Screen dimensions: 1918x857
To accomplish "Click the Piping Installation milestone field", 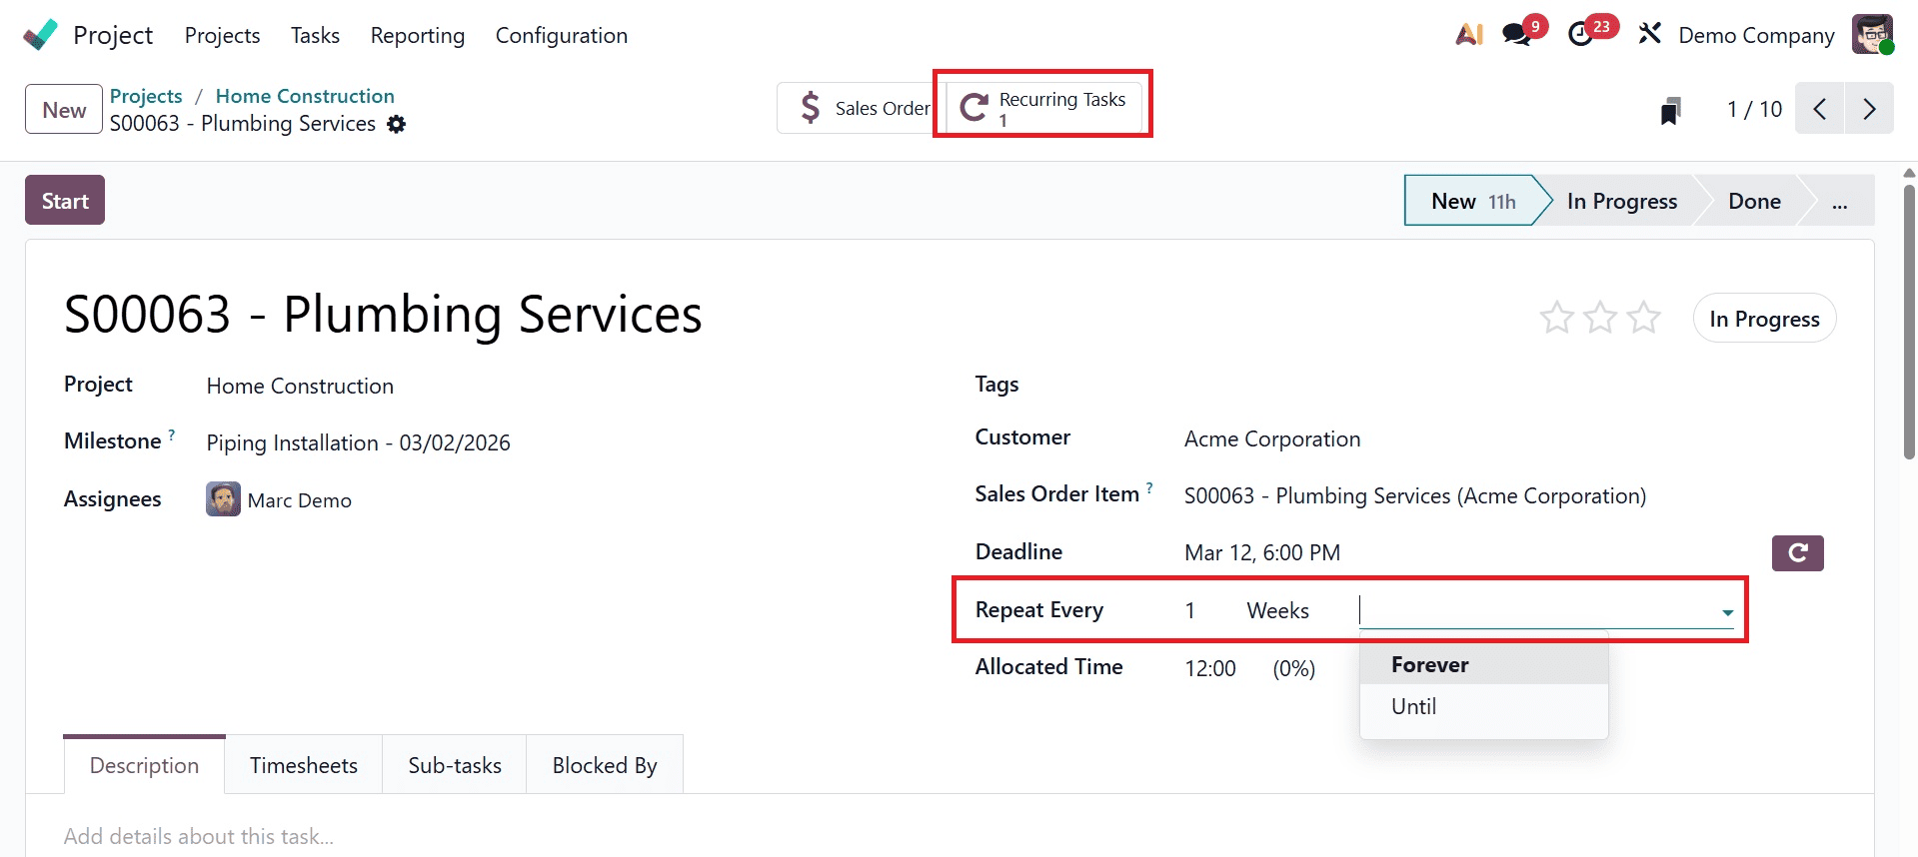I will click(358, 442).
